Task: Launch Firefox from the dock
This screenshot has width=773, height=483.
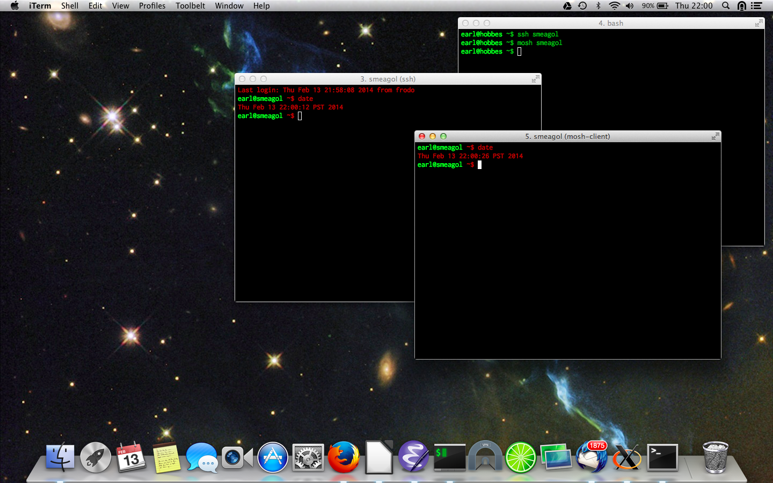Action: tap(344, 457)
